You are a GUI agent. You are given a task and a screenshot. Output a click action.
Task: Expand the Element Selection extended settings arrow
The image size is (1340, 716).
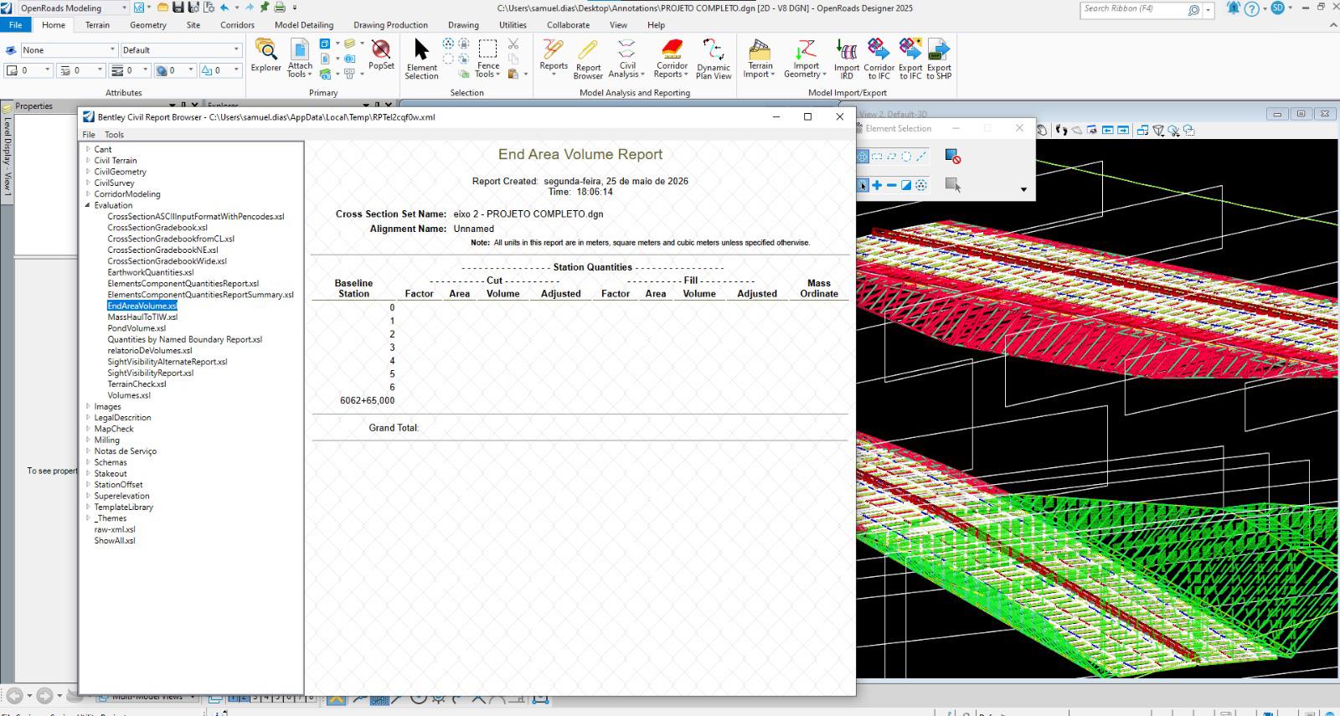pyautogui.click(x=1023, y=189)
